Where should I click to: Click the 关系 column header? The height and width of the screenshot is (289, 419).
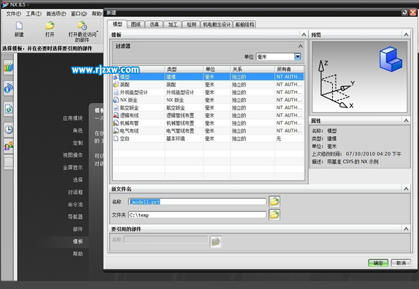click(253, 69)
